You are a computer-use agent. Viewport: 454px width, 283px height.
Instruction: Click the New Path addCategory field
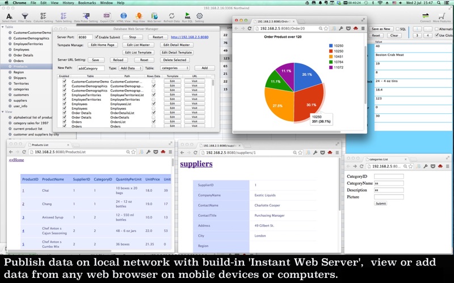[91, 68]
